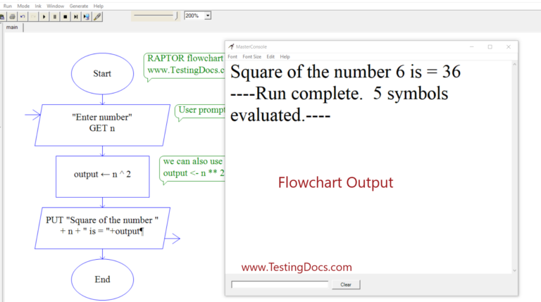The image size is (541, 302).
Task: Open the Mode menu
Action: coord(23,6)
